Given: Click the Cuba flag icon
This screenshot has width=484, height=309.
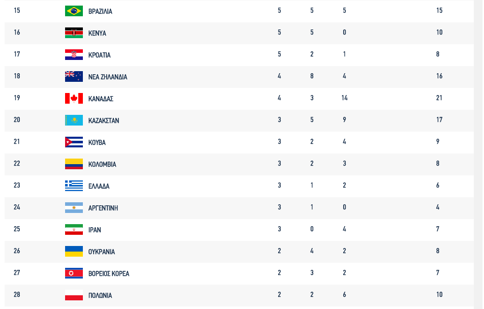Looking at the screenshot, I should click(x=74, y=142).
